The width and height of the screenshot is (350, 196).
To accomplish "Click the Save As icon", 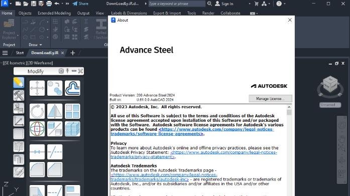I will 41,4.
